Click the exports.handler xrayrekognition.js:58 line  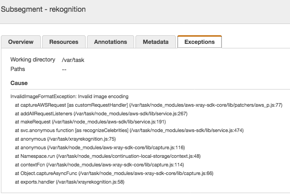[x=69, y=182]
